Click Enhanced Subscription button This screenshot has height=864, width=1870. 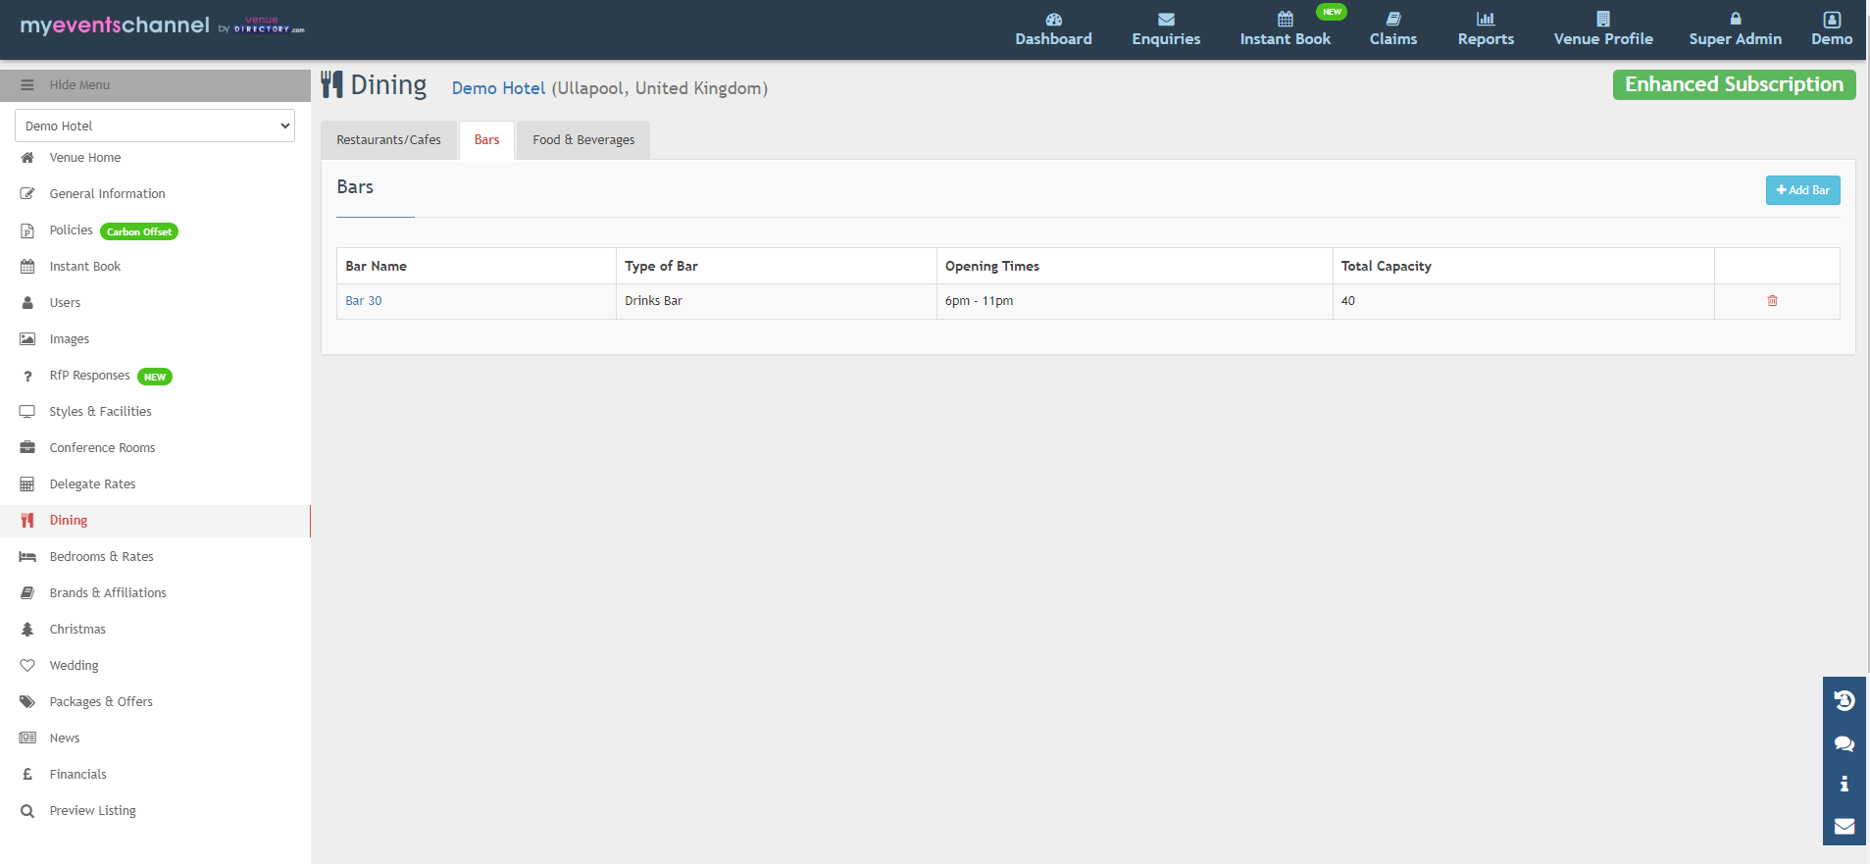1734,84
